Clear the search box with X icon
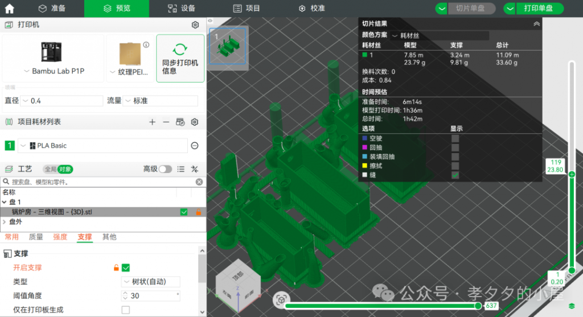The height and width of the screenshot is (317, 583). (x=199, y=182)
